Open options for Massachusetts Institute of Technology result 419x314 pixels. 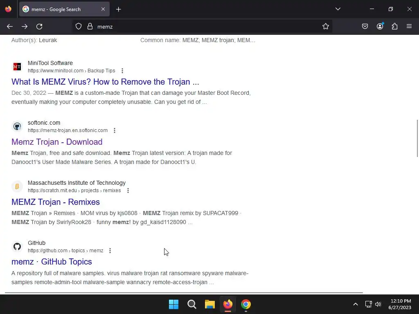pos(128,191)
